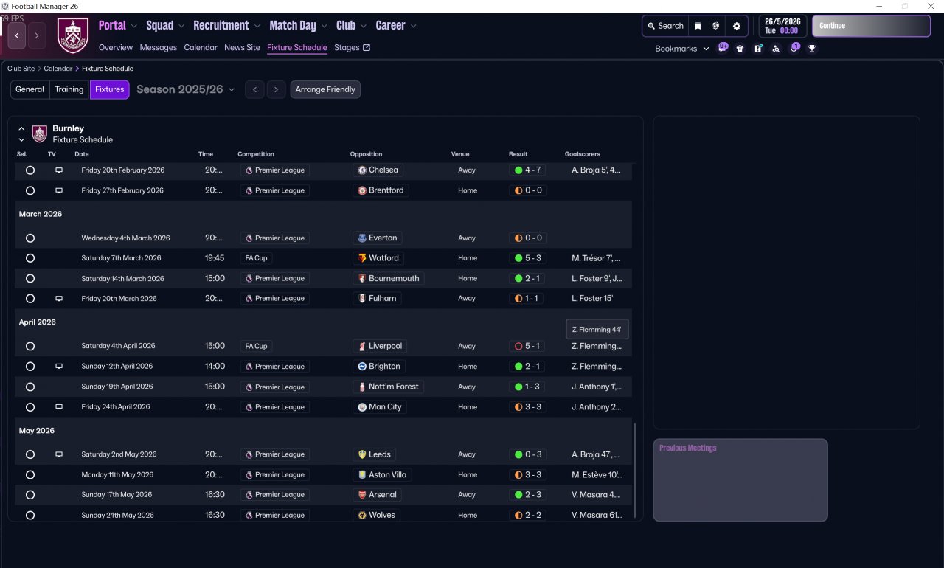Select the radio button for Chelsea fixture

(30, 170)
